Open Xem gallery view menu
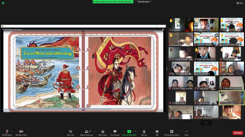Screen dimensions: 245x137 pos(240,3)
